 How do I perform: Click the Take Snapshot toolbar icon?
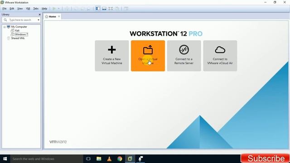point(76,9)
